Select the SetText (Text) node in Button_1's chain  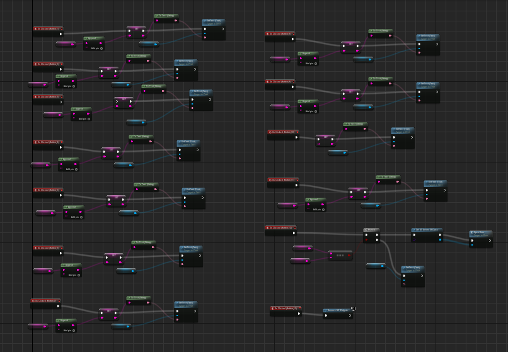pyautogui.click(x=214, y=30)
